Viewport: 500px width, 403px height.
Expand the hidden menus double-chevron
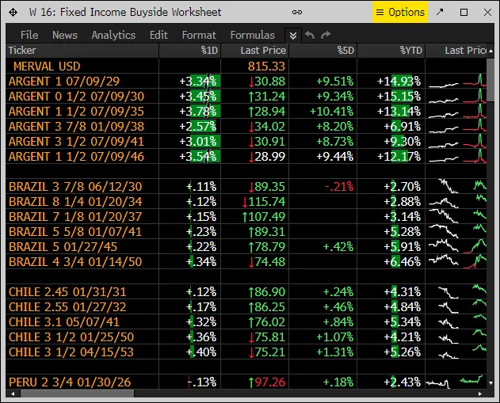tap(292, 35)
